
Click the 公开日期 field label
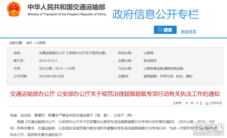[20, 77]
